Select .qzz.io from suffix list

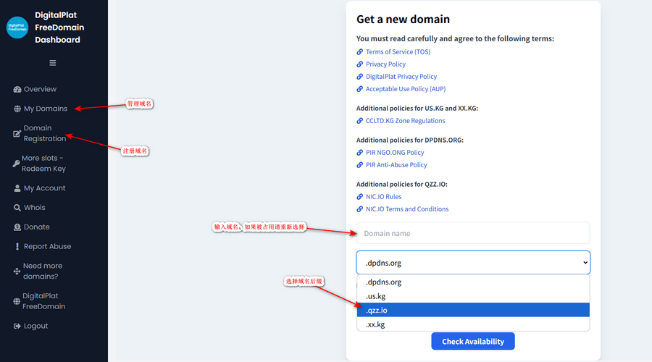tap(473, 310)
